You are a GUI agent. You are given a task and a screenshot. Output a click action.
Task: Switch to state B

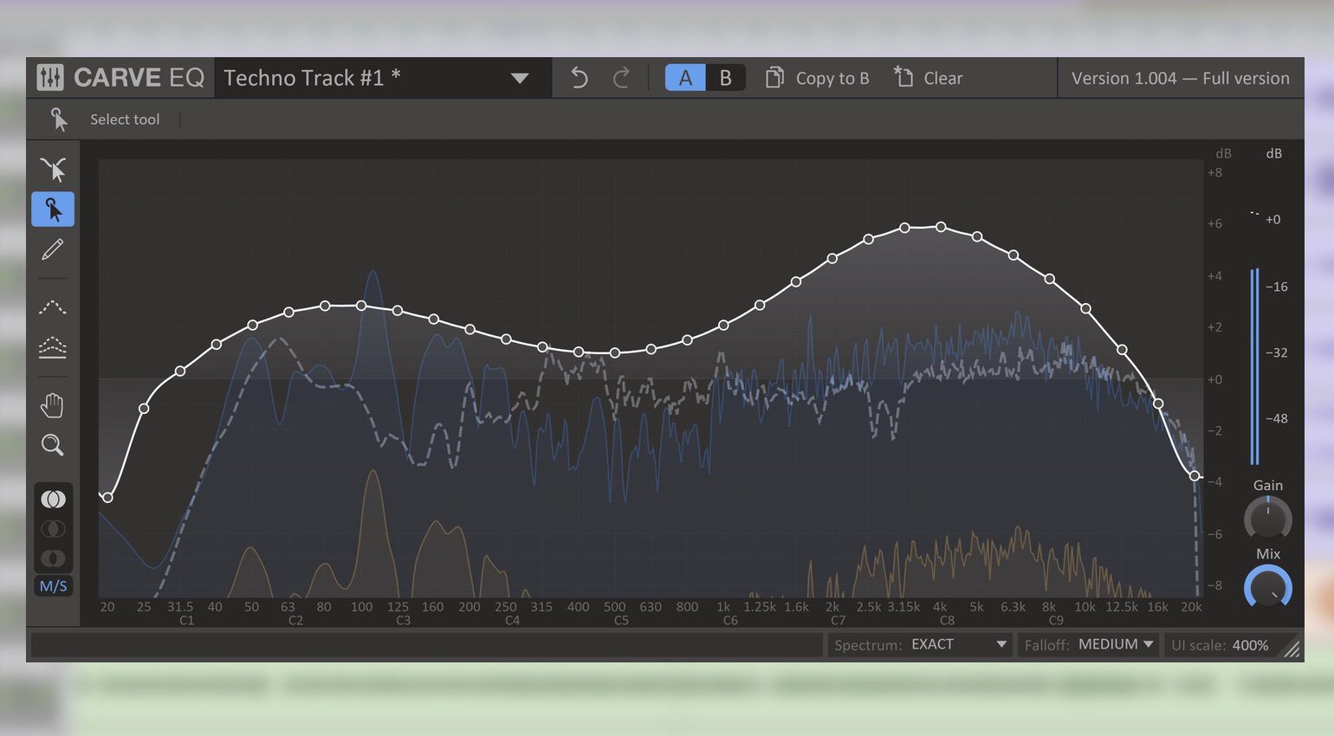click(726, 78)
